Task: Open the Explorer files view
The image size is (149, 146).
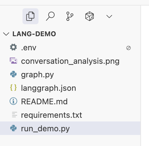Action: [x=30, y=16]
